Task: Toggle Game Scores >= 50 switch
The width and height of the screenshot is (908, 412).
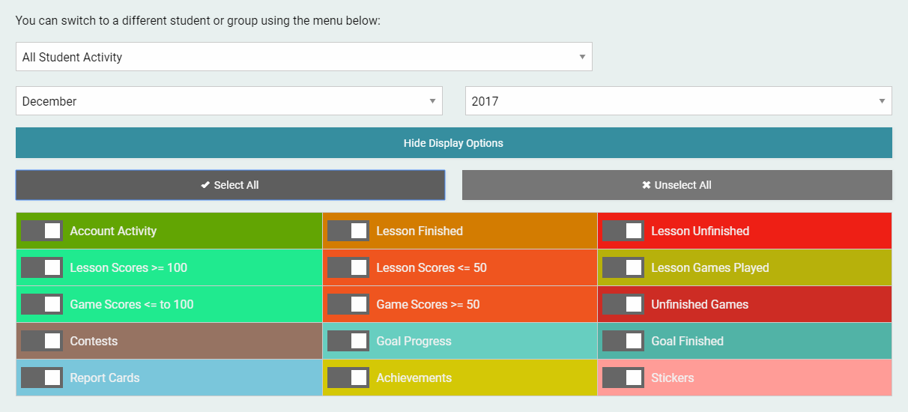Action: tap(348, 304)
